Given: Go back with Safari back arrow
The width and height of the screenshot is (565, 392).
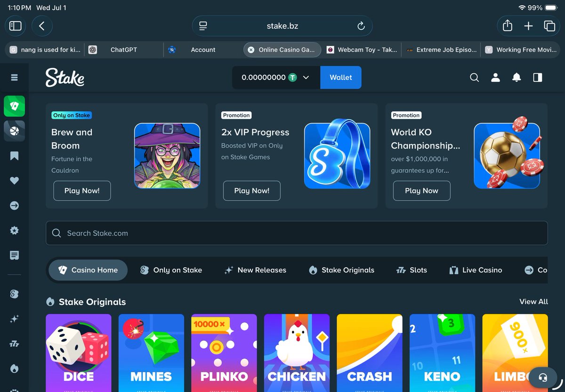Looking at the screenshot, I should [42, 26].
